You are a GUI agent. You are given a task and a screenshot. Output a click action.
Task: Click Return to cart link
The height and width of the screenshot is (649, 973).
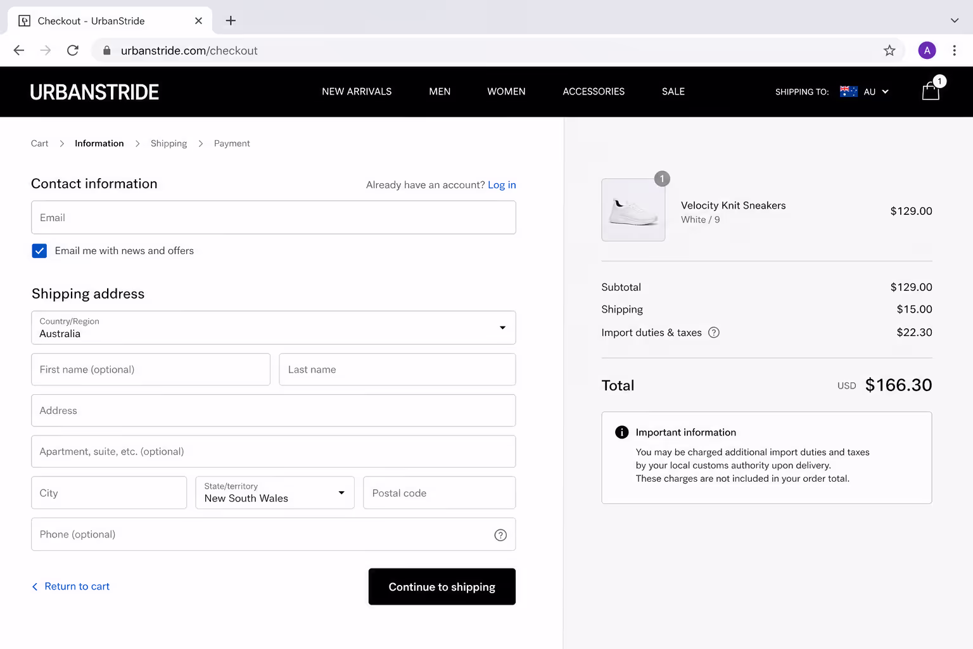[71, 587]
